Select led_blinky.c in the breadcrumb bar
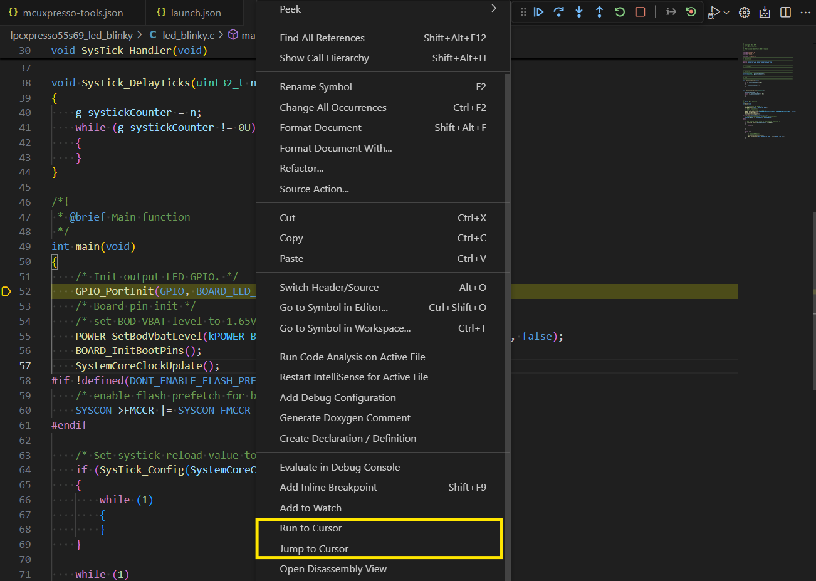Viewport: 816px width, 581px height. [x=182, y=35]
